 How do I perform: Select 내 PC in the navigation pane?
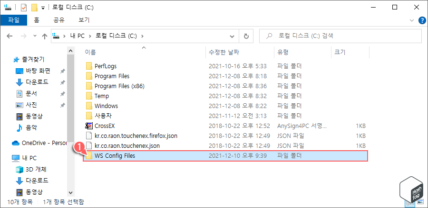(29, 158)
